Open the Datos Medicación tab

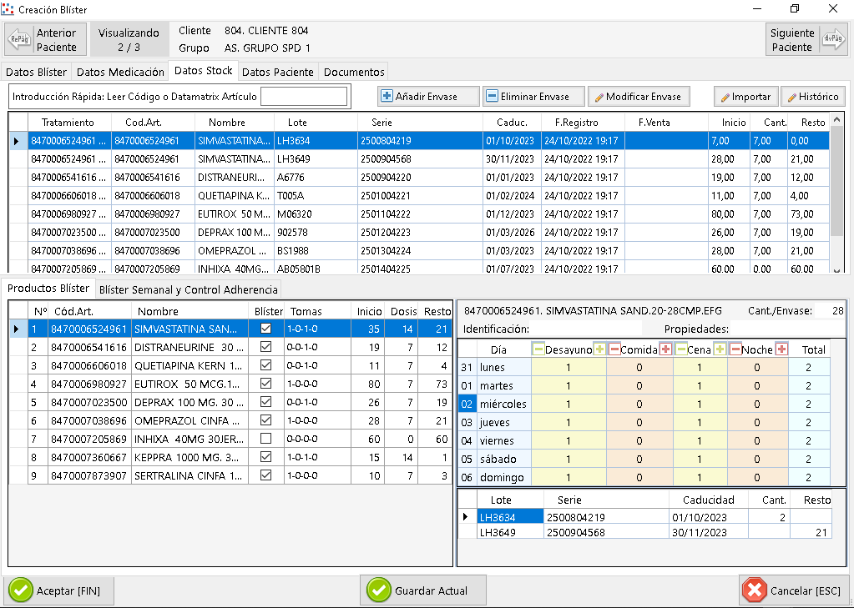click(x=120, y=72)
